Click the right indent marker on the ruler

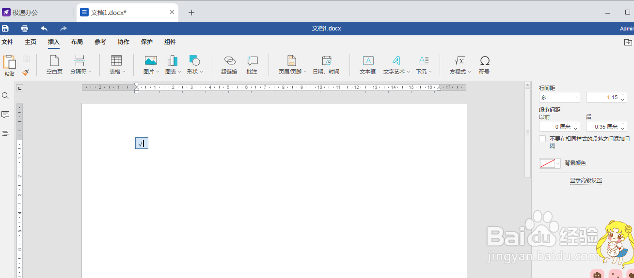(x=439, y=88)
